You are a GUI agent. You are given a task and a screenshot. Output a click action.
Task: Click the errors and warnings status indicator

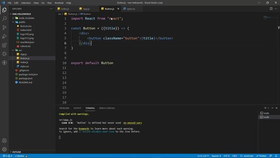(7, 156)
